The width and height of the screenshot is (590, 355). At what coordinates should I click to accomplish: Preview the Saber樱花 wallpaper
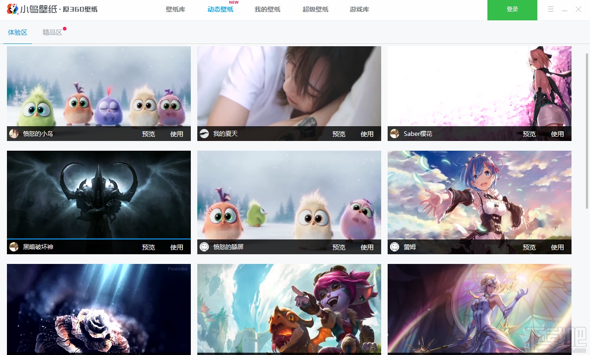pos(529,134)
